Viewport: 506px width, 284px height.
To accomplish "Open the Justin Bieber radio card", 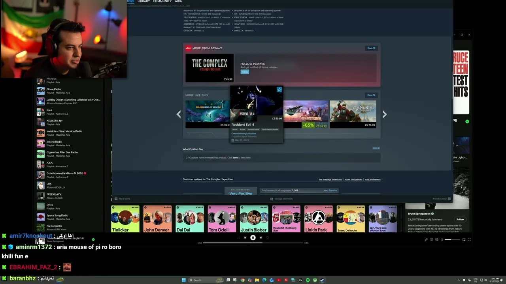I will pyautogui.click(x=254, y=219).
